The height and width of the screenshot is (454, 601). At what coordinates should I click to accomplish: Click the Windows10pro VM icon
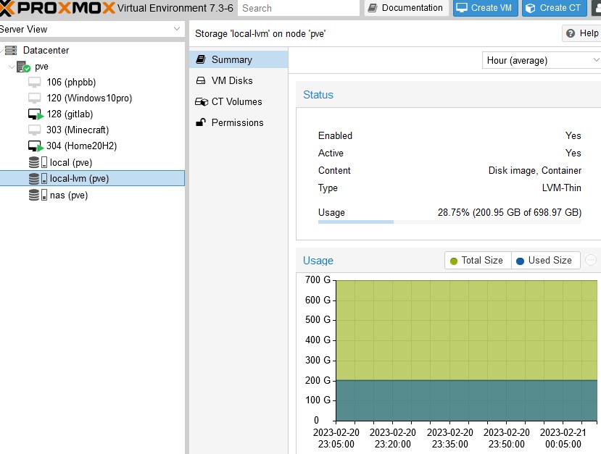pos(34,98)
